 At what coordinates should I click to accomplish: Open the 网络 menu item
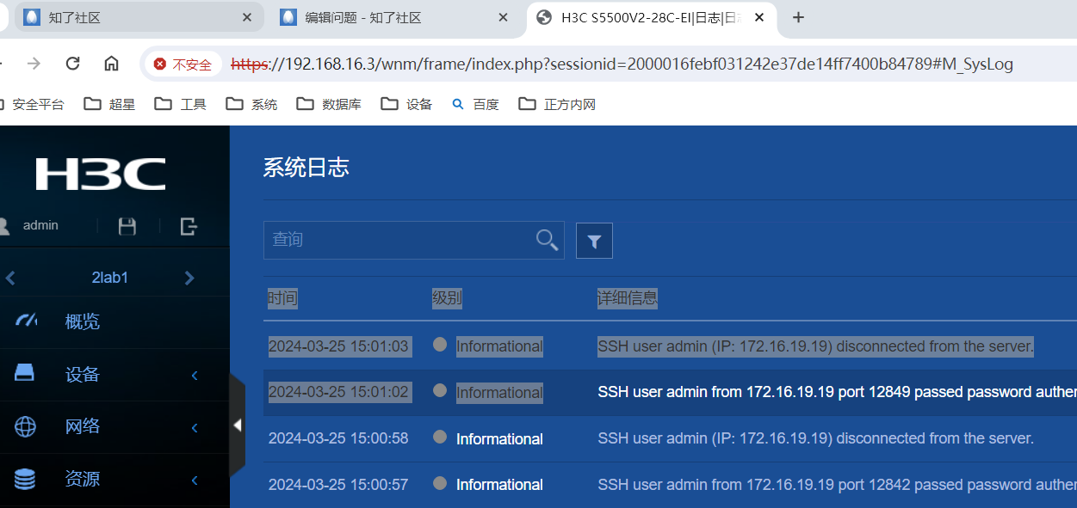83,426
